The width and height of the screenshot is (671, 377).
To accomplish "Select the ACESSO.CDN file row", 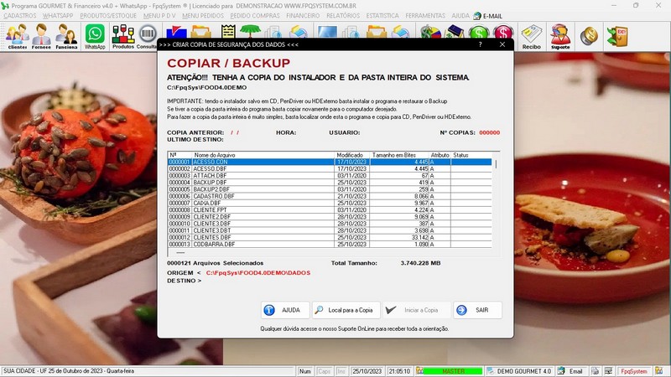I will tap(330, 162).
